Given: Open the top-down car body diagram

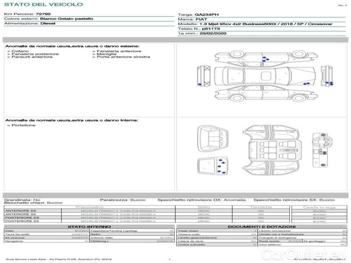Looking at the screenshot, I should click(x=265, y=76).
